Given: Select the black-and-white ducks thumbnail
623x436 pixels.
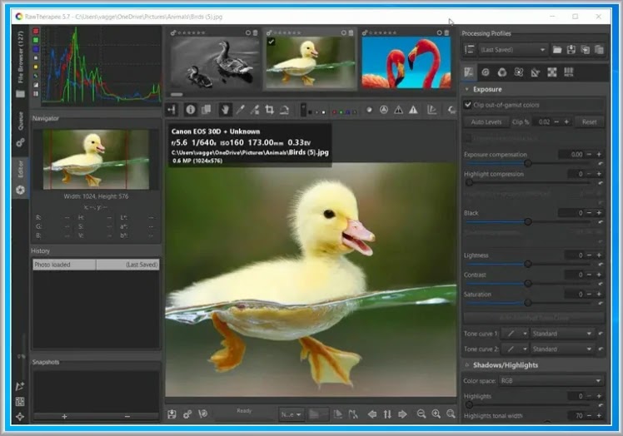Looking at the screenshot, I should 216,62.
